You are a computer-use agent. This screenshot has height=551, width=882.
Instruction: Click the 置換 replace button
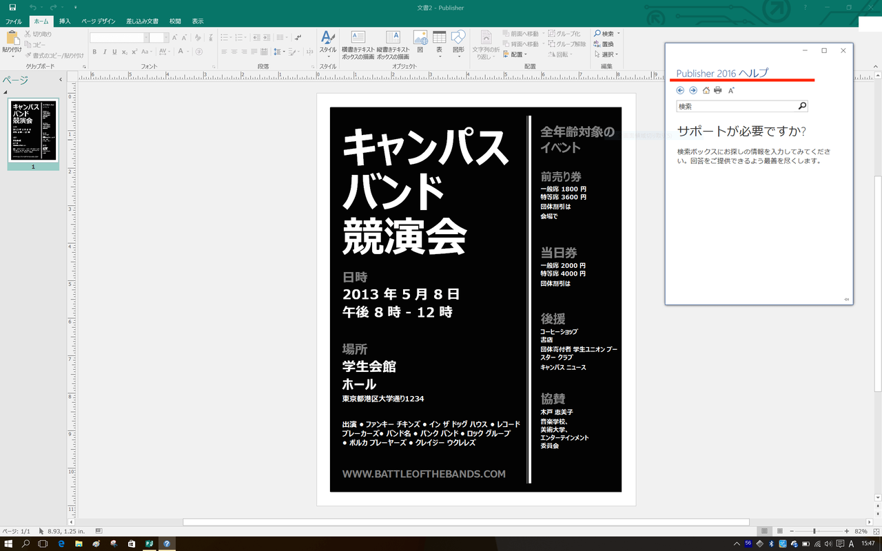point(604,44)
